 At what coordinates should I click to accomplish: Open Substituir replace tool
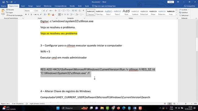tap(183, 12)
